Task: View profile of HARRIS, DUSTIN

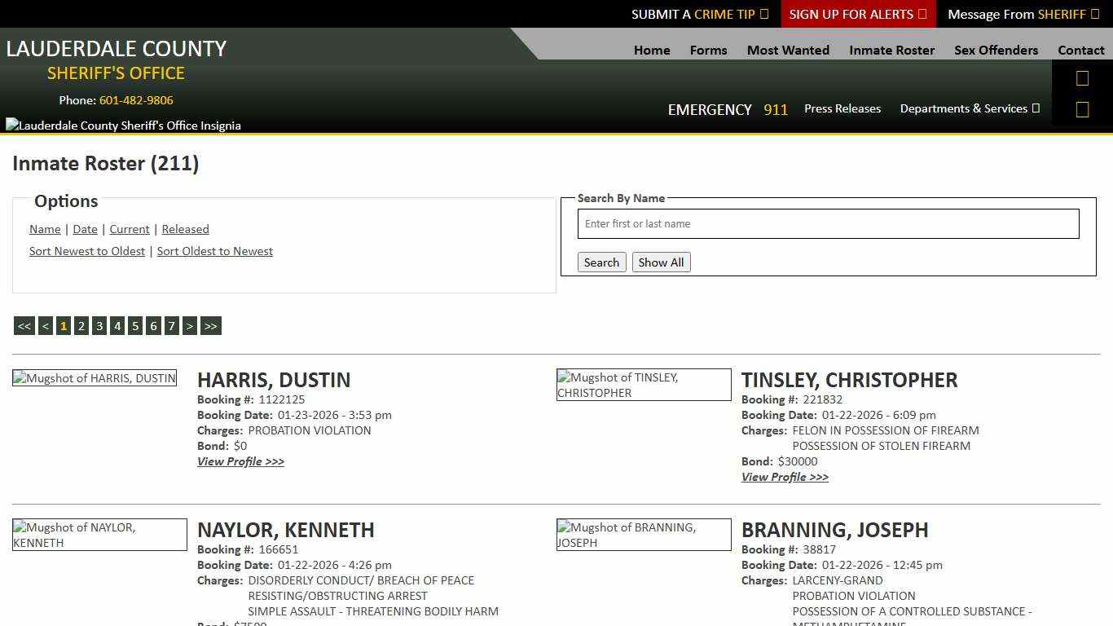Action: pyautogui.click(x=240, y=461)
